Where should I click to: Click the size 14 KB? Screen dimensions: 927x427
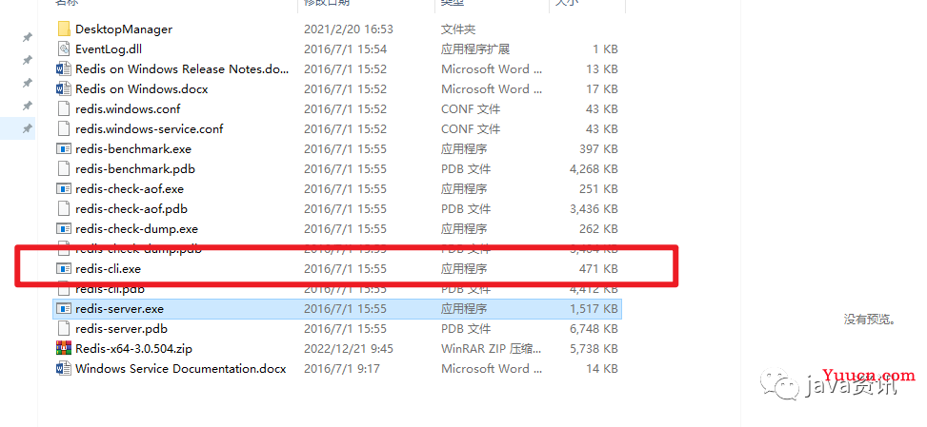(x=602, y=369)
